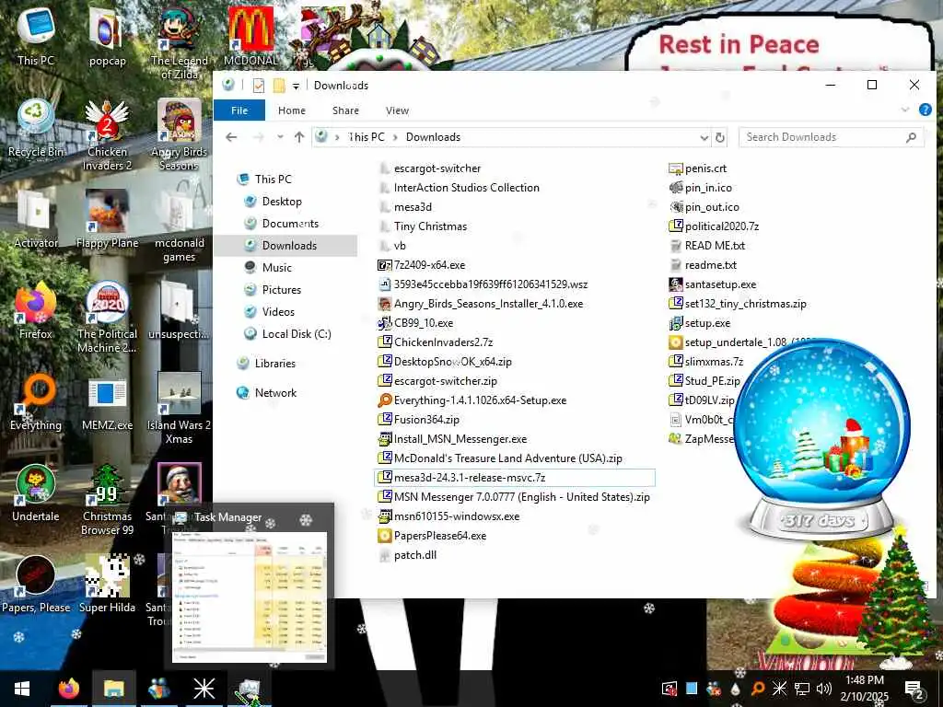The width and height of the screenshot is (943, 707).
Task: Click Downloads in the address bar
Action: tap(433, 137)
